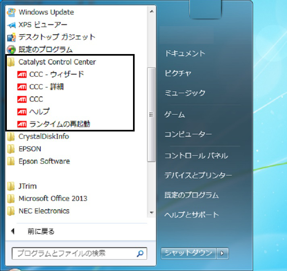This screenshot has width=287, height=271.
Task: Click the magnifier icon in search box
Action: [x=140, y=254]
